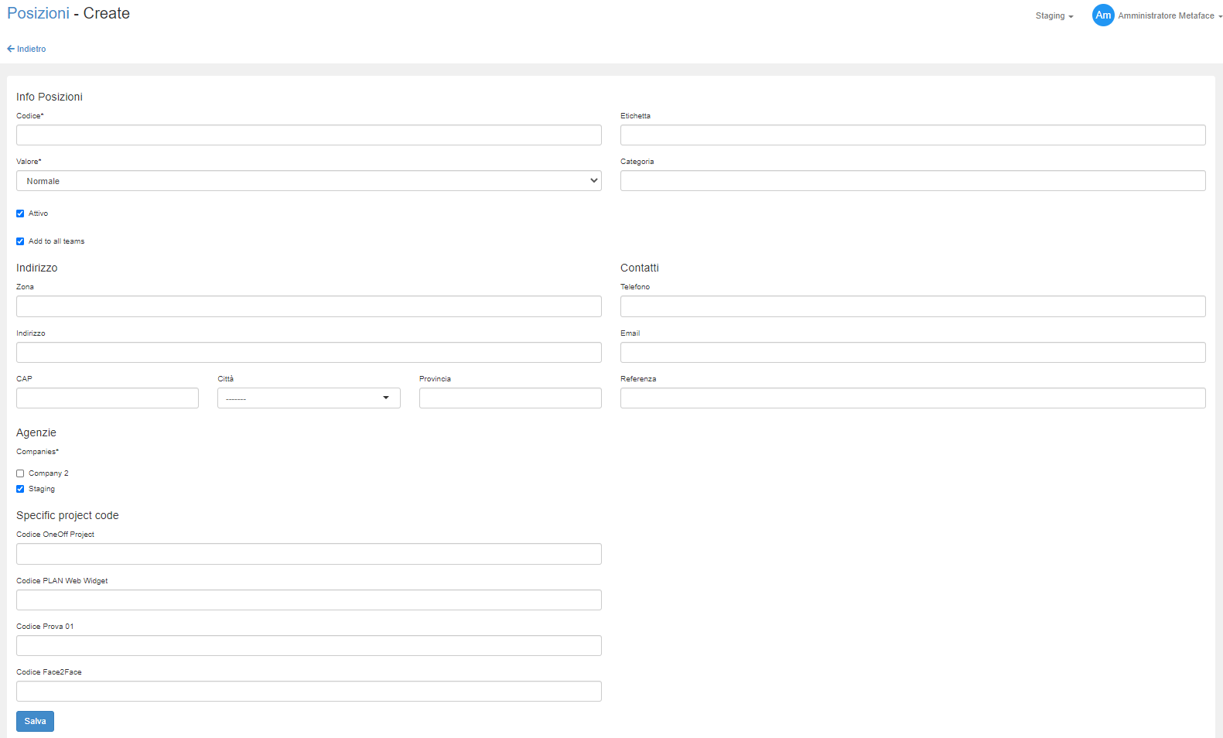Go back via the Indietro link
The width and height of the screenshot is (1223, 738).
pyautogui.click(x=27, y=49)
